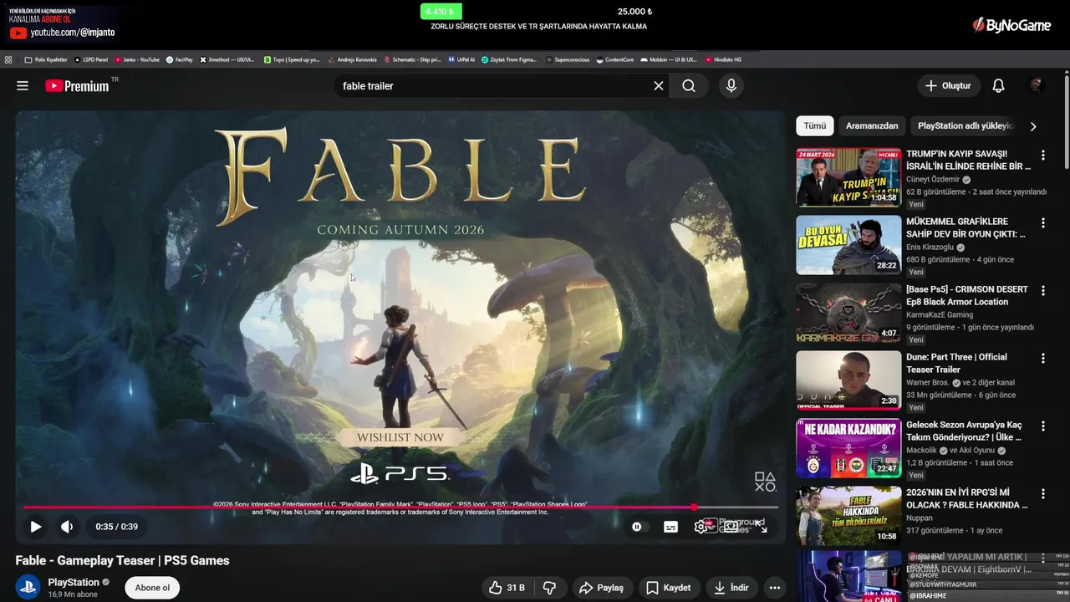
Task: Open the LSPD Panel bookmark
Action: 91,59
